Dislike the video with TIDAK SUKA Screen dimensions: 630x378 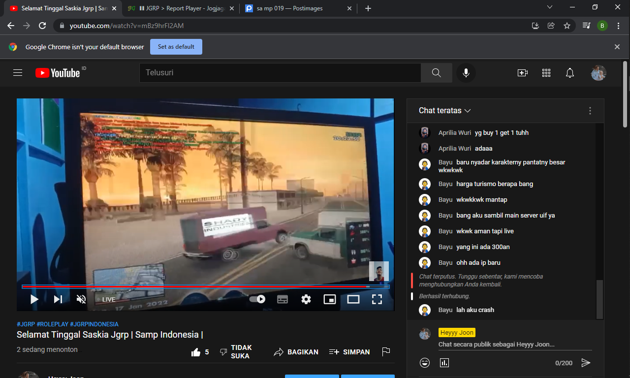click(236, 352)
